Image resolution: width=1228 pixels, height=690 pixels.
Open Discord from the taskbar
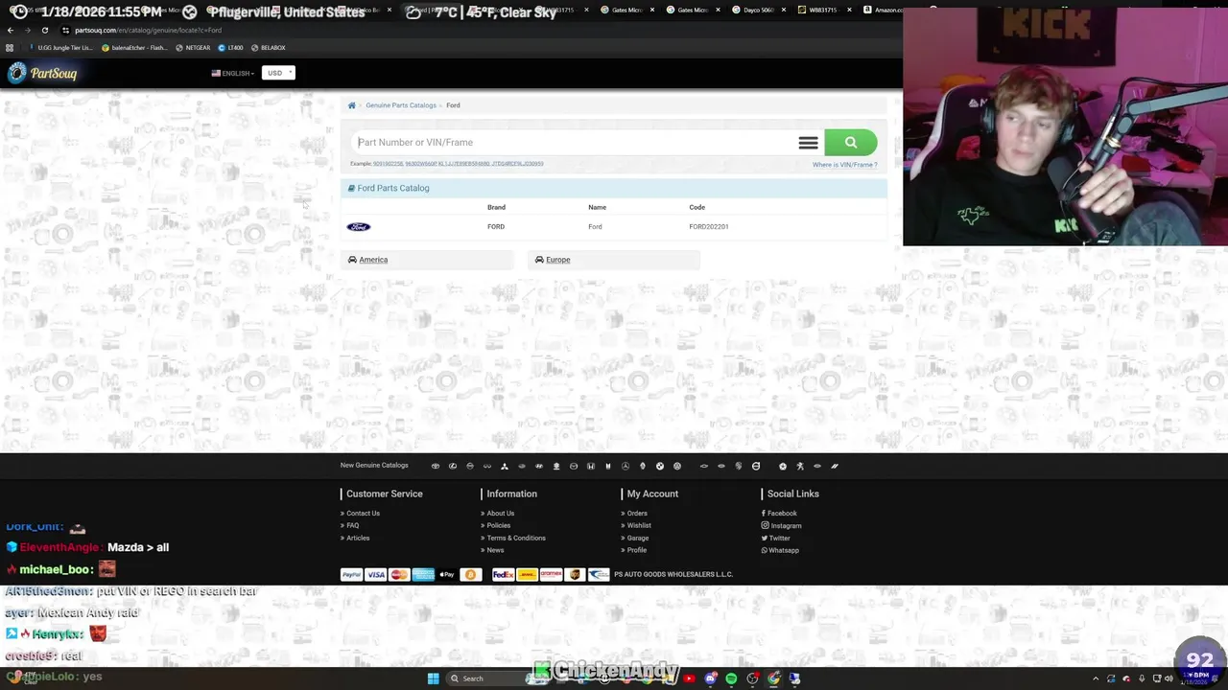(x=710, y=678)
